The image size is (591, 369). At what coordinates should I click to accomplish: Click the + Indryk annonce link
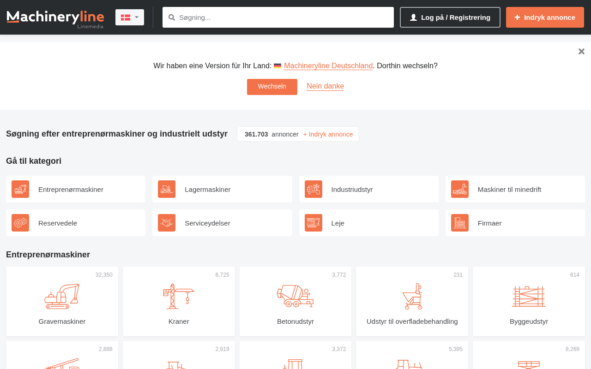pyautogui.click(x=328, y=134)
